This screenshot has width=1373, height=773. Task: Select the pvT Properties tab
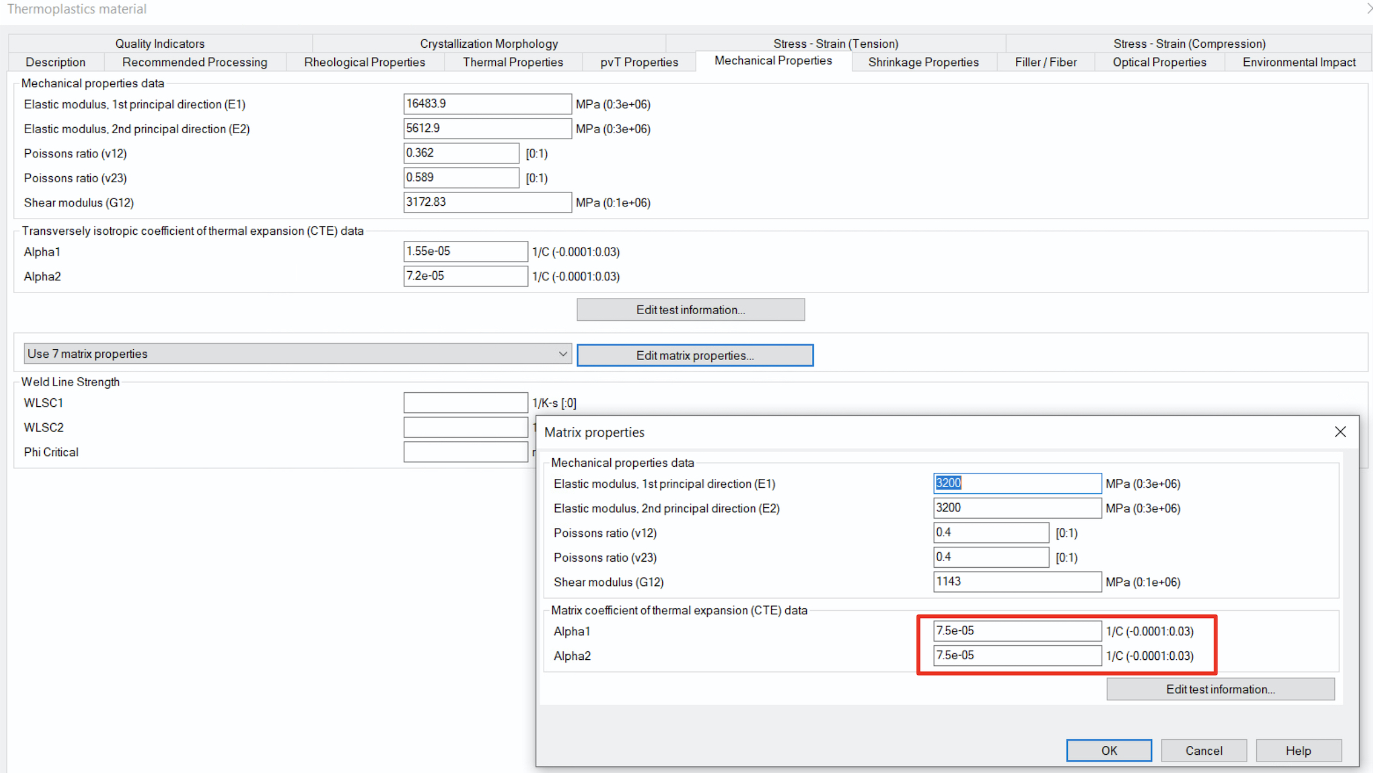[639, 62]
